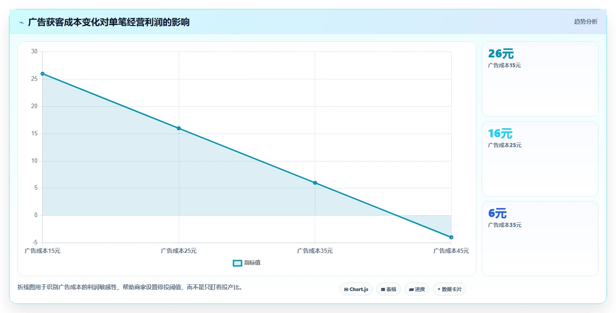Screen dimensions: 616x313
Task: Open the 6元 data card
Action: click(540, 239)
